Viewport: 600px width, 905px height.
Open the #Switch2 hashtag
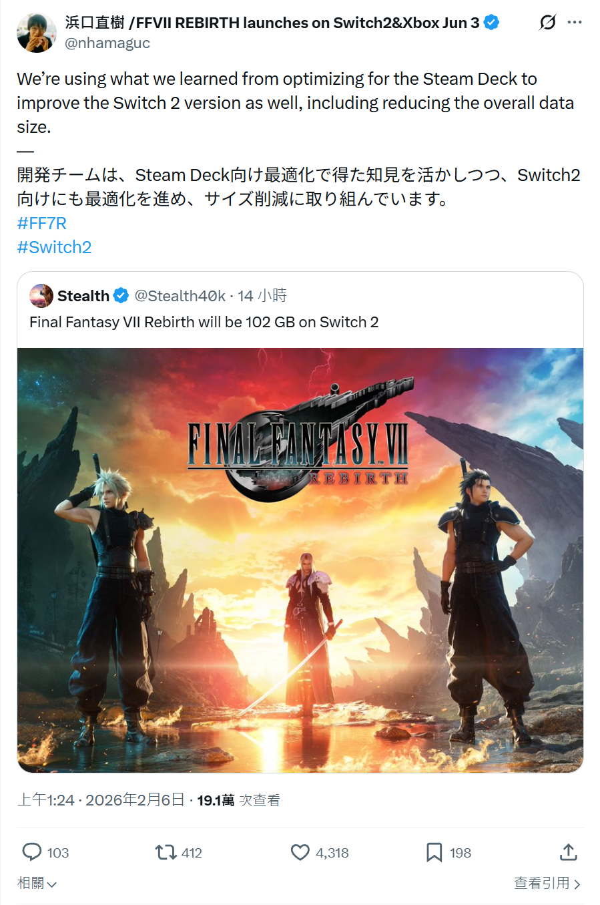pyautogui.click(x=54, y=247)
